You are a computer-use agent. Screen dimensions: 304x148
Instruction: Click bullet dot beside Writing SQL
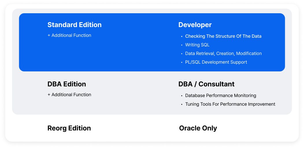(x=182, y=45)
